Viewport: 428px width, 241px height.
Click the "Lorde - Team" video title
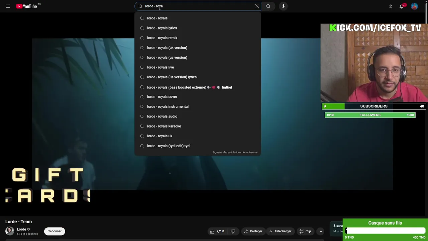point(19,222)
